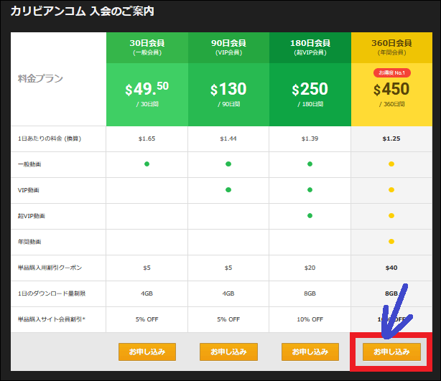Click the green VIP動画 dot in the 180日会員 column

310,190
